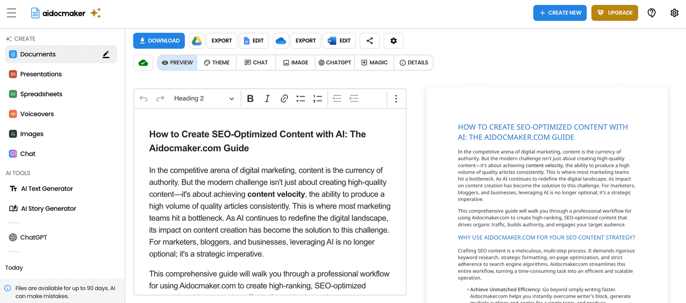Open Voiceovers in the sidebar
Viewport: 686px width, 303px height.
tap(61, 114)
